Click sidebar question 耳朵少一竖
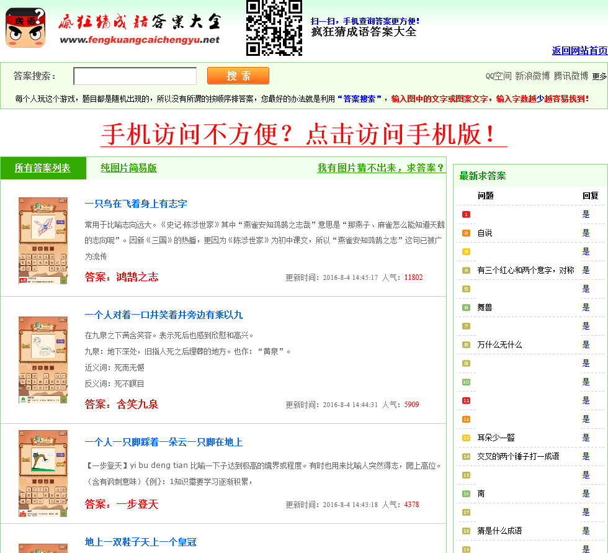This screenshot has height=553, width=608. (496, 438)
